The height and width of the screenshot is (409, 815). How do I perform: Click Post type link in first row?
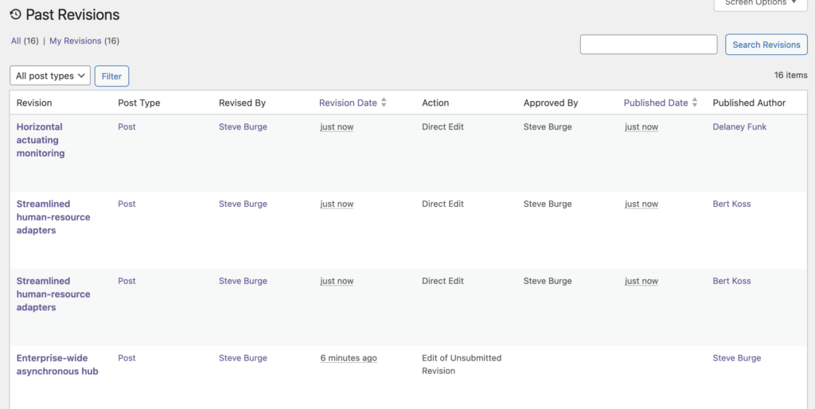127,127
